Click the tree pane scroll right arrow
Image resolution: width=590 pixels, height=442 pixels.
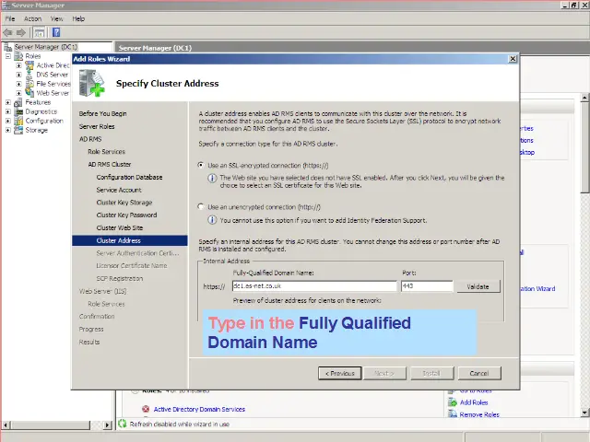tap(108, 425)
